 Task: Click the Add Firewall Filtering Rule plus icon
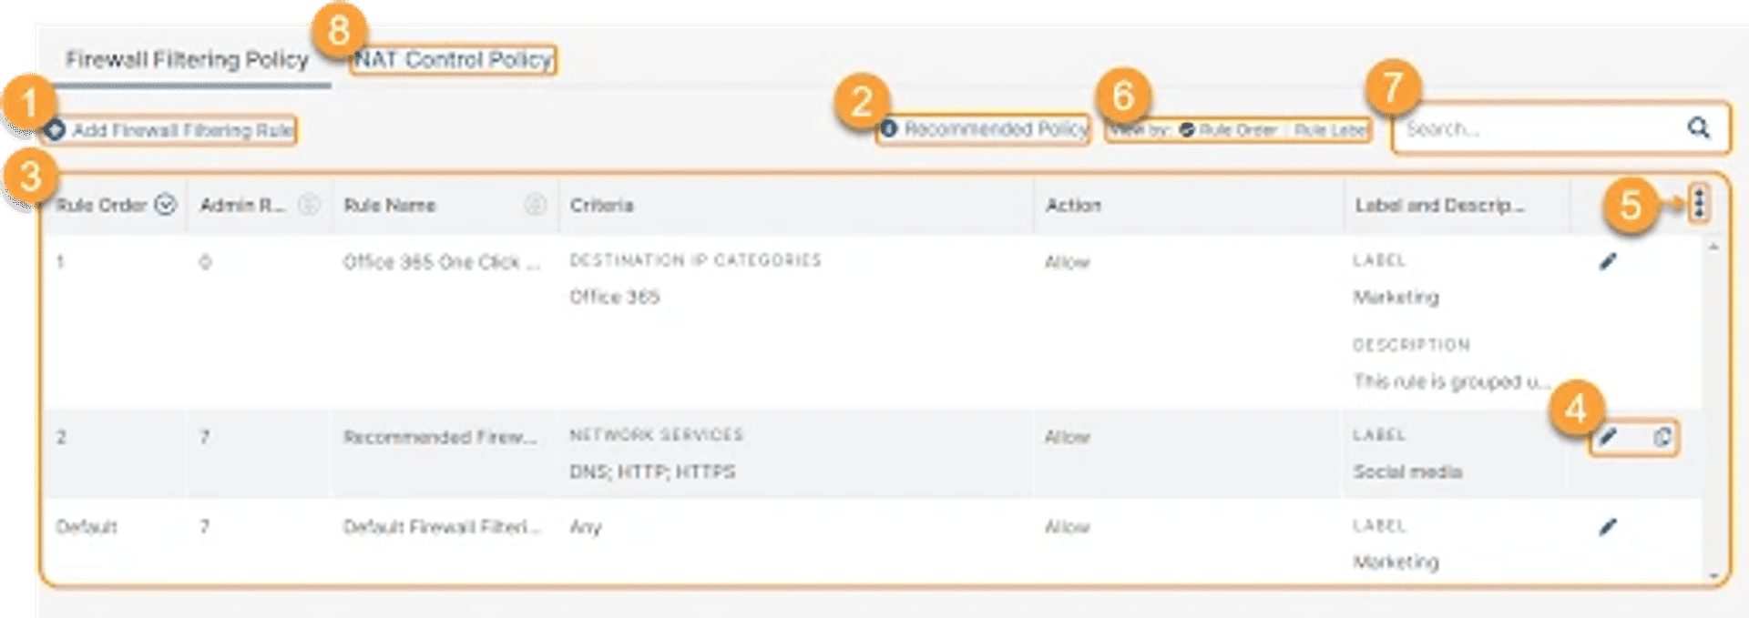[x=56, y=130]
